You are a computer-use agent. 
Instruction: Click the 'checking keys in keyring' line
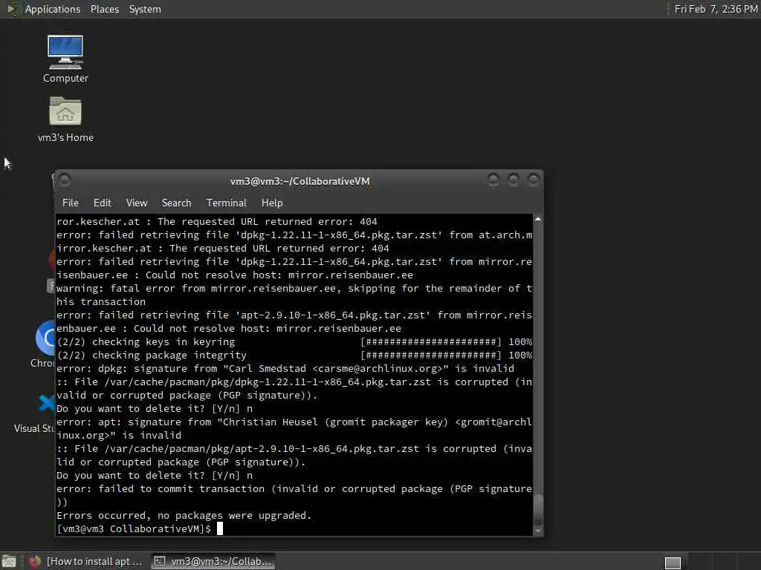click(294, 341)
